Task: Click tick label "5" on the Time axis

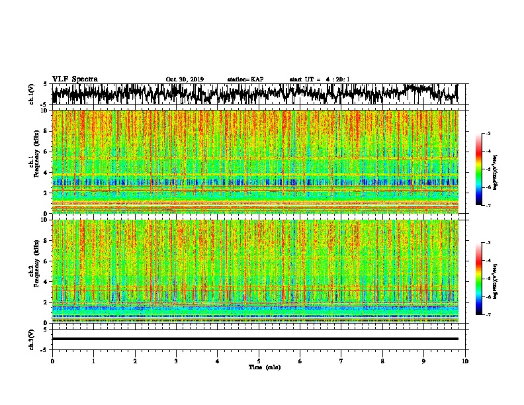Action: pyautogui.click(x=259, y=361)
